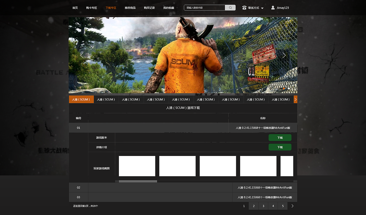366x215 pixels.
Task: Select the highlighted orange 人渣（SCUM） tab
Action: 81,99
